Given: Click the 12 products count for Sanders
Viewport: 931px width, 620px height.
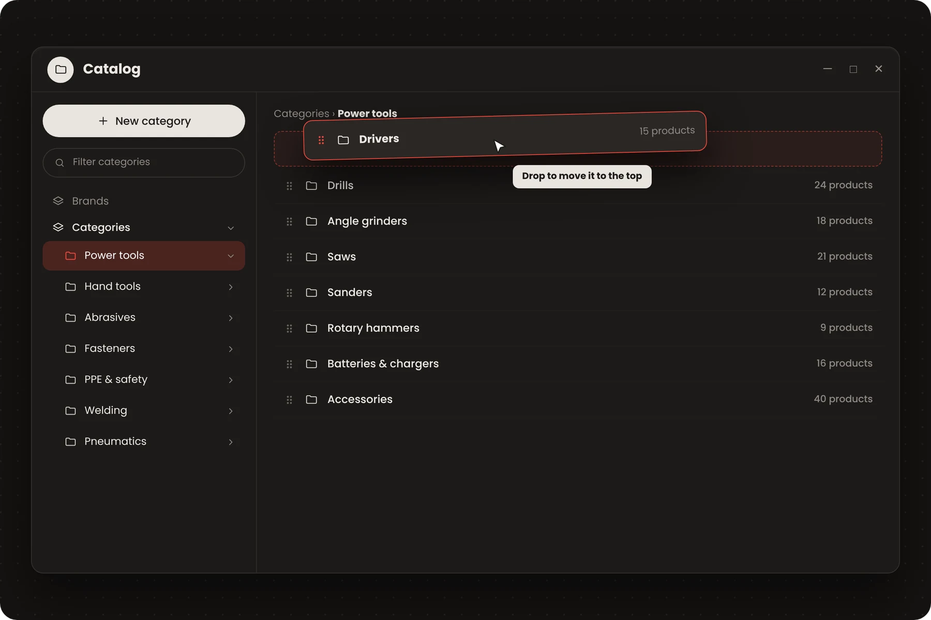Looking at the screenshot, I should (x=845, y=292).
